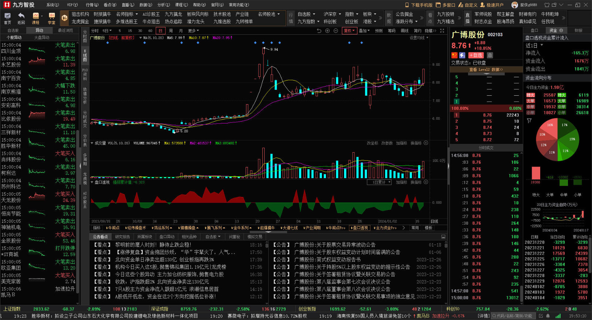This screenshot has width=592, height=320.
Task: Click the info icon on the 资金 tab
Action: click(561, 30)
